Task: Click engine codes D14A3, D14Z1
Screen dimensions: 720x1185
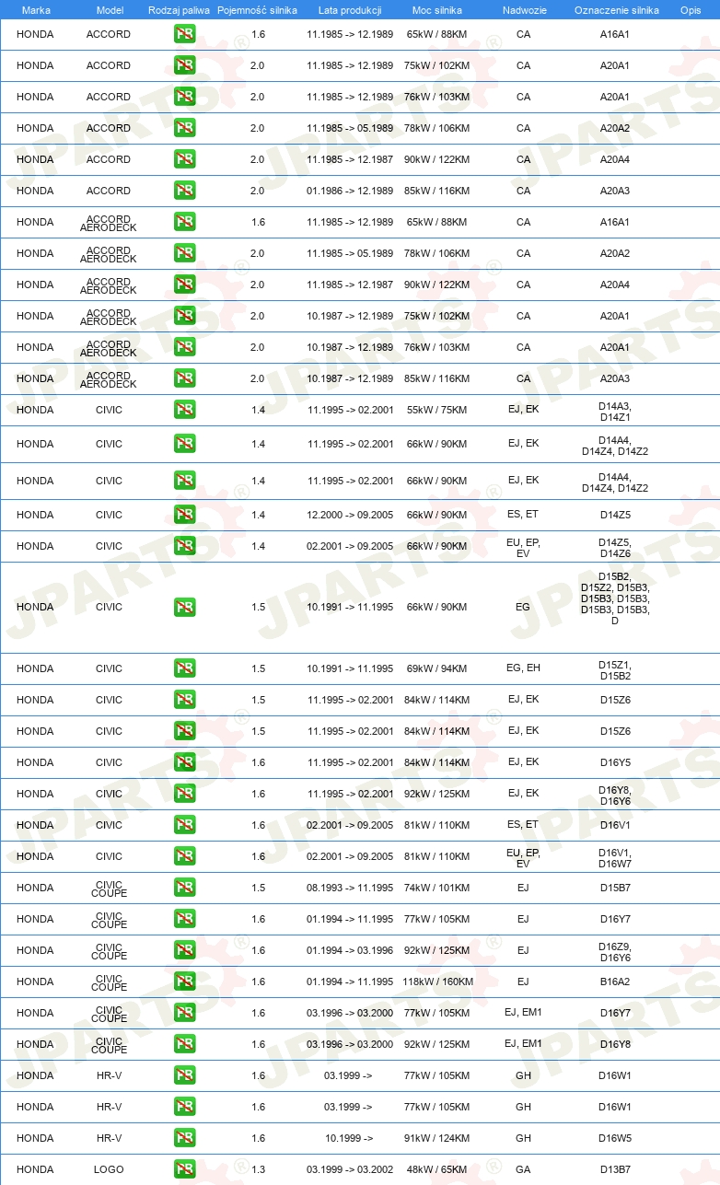Action: 615,411
